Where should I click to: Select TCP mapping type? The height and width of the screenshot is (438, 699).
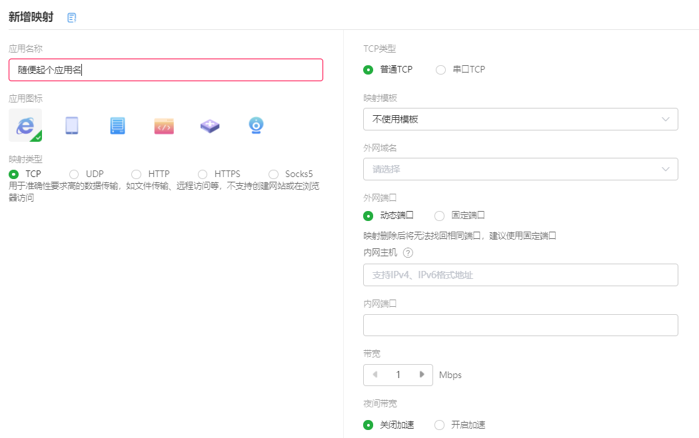click(x=14, y=174)
